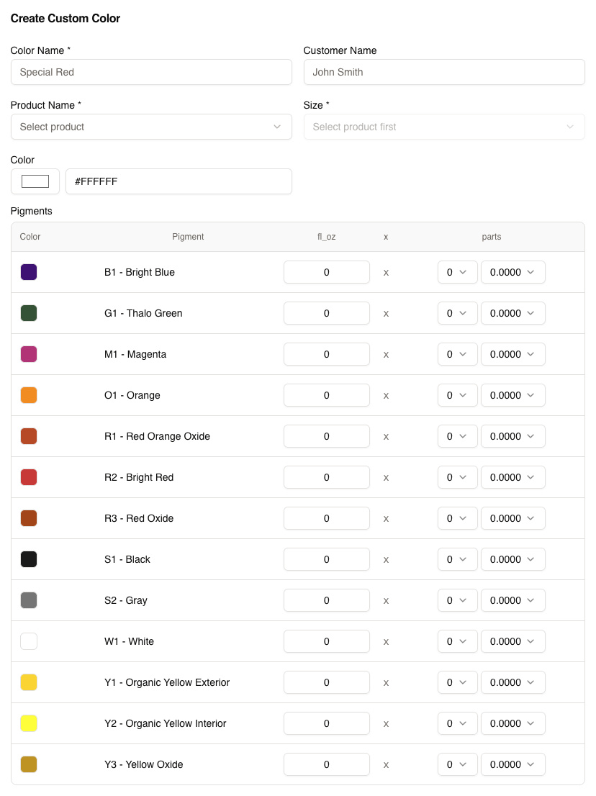Click fl_oz field for B1 Bright Blue
The height and width of the screenshot is (796, 596).
[326, 272]
